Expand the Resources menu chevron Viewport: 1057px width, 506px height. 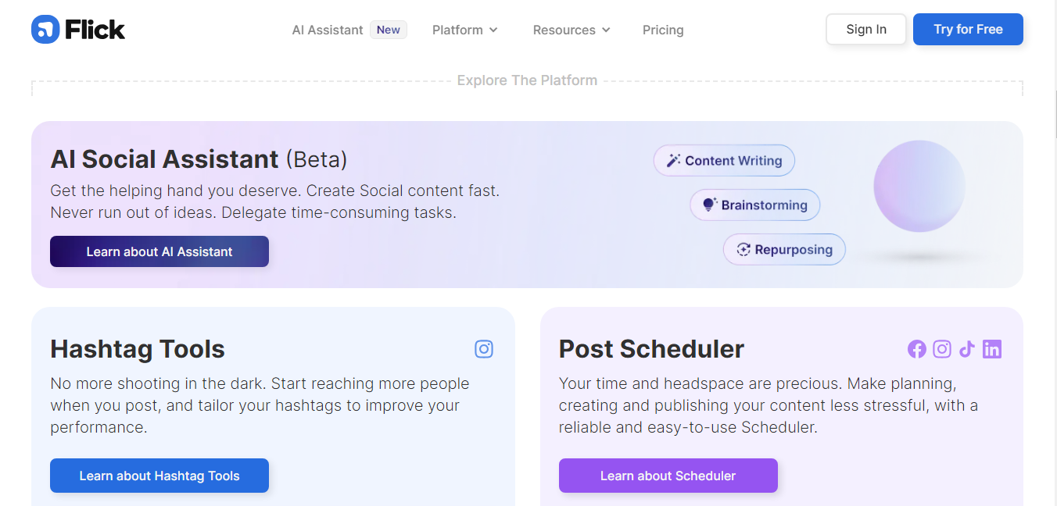(606, 30)
